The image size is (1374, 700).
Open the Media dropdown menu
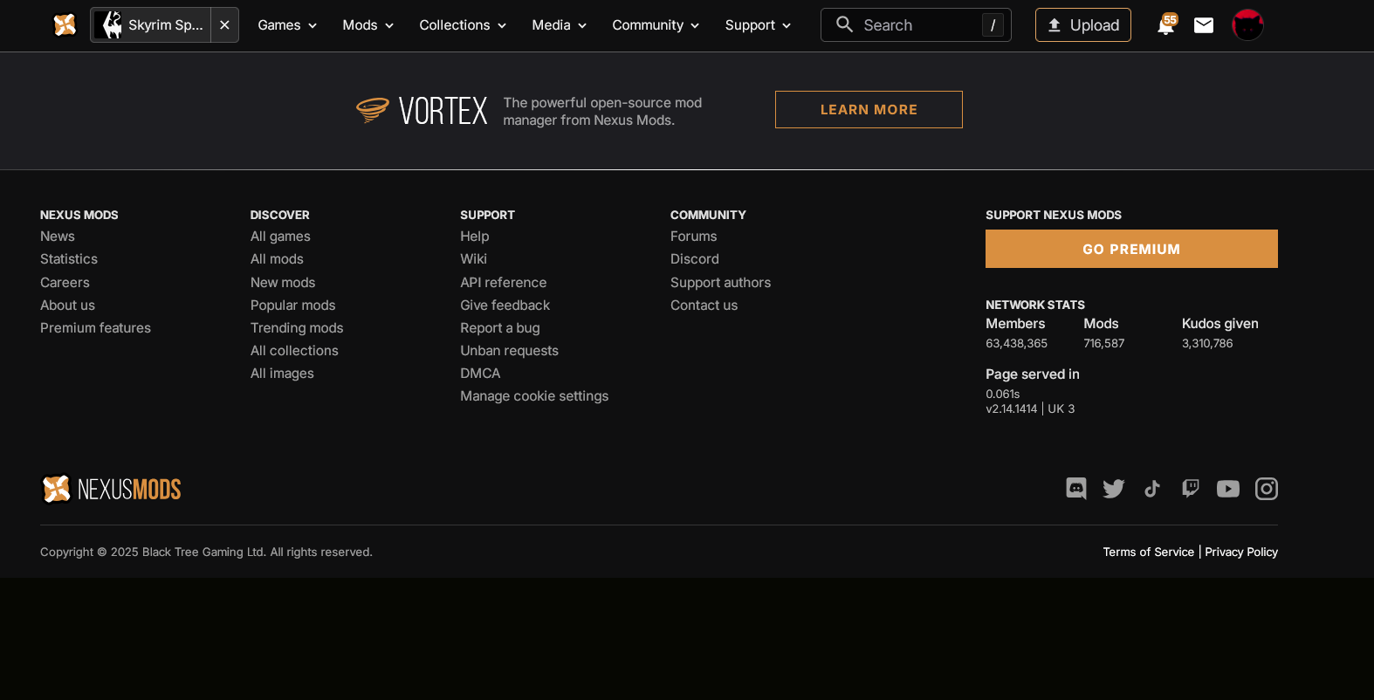tap(560, 25)
